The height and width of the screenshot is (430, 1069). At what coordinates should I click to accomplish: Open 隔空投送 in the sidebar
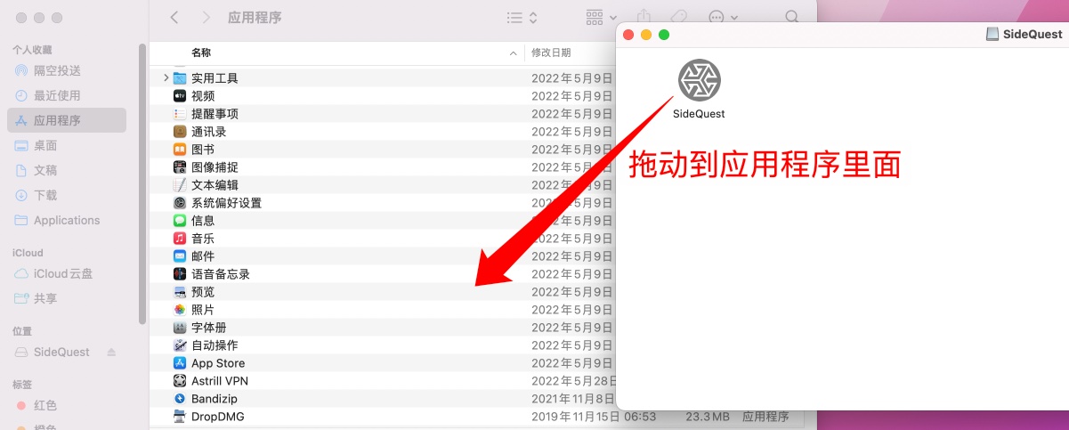point(67,70)
